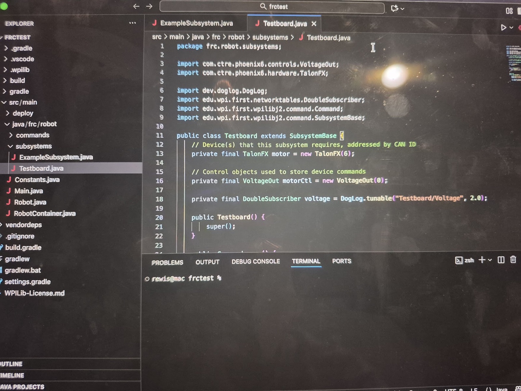Expand the Timeline section
This screenshot has width=521, height=391.
coord(70,375)
